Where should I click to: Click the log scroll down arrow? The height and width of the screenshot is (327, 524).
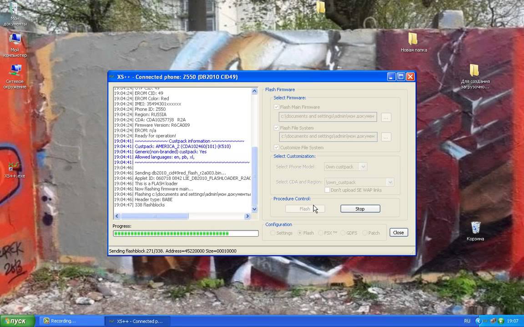coord(254,209)
